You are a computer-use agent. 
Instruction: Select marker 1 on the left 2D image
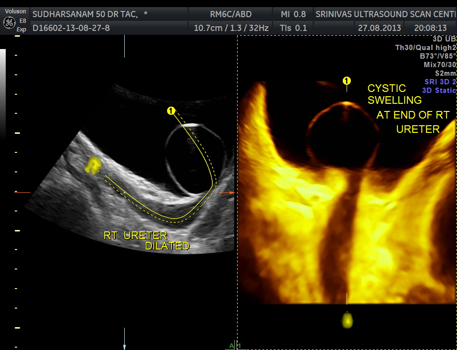pyautogui.click(x=171, y=111)
